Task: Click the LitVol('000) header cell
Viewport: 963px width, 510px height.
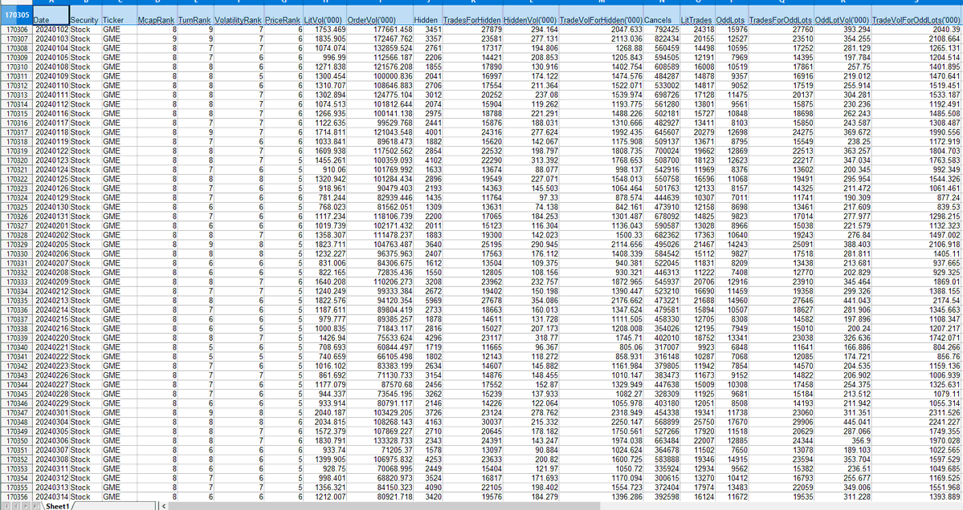Action: pos(325,19)
